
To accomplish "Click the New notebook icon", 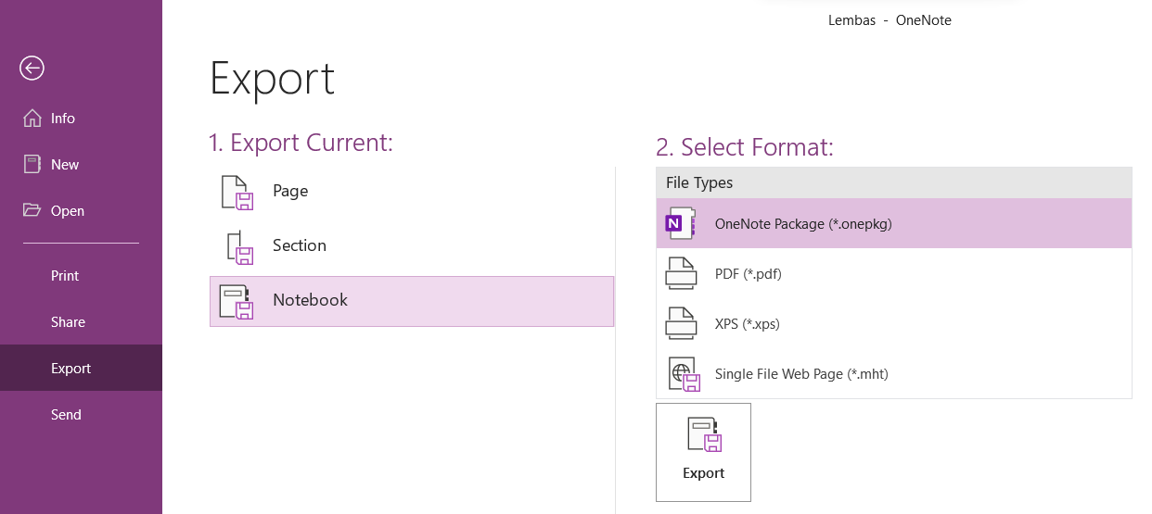I will point(32,164).
